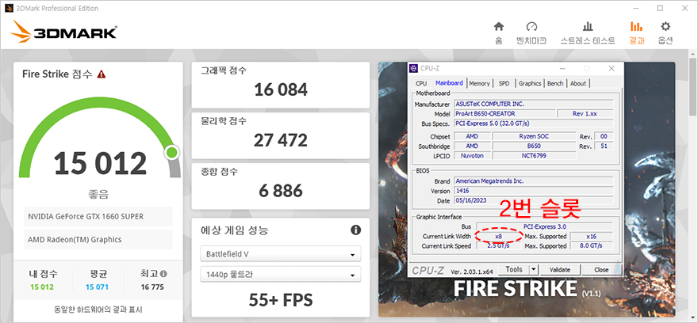Click the Close button in CPU-Z
This screenshot has width=698, height=323.
[x=601, y=269]
